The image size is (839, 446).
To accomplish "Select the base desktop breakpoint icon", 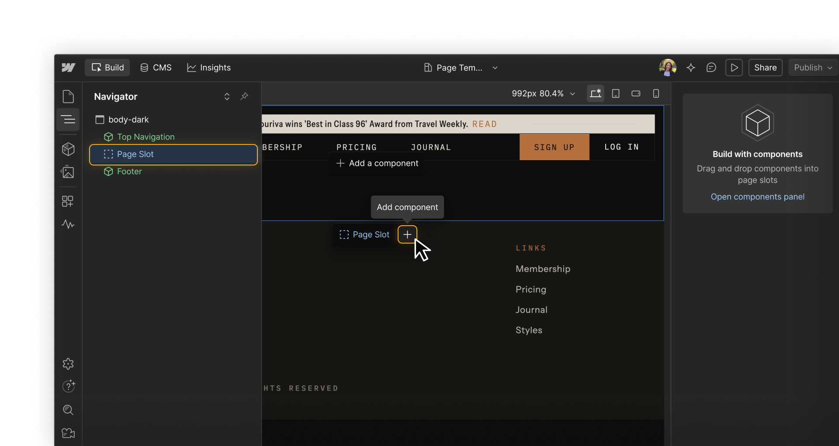I will [596, 93].
